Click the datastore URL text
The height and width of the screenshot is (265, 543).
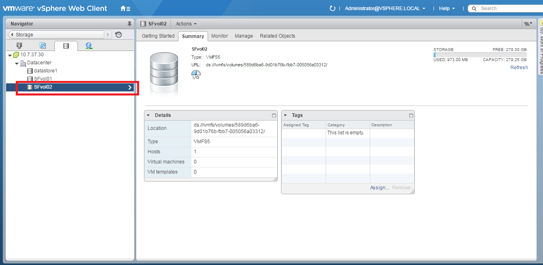[266, 65]
